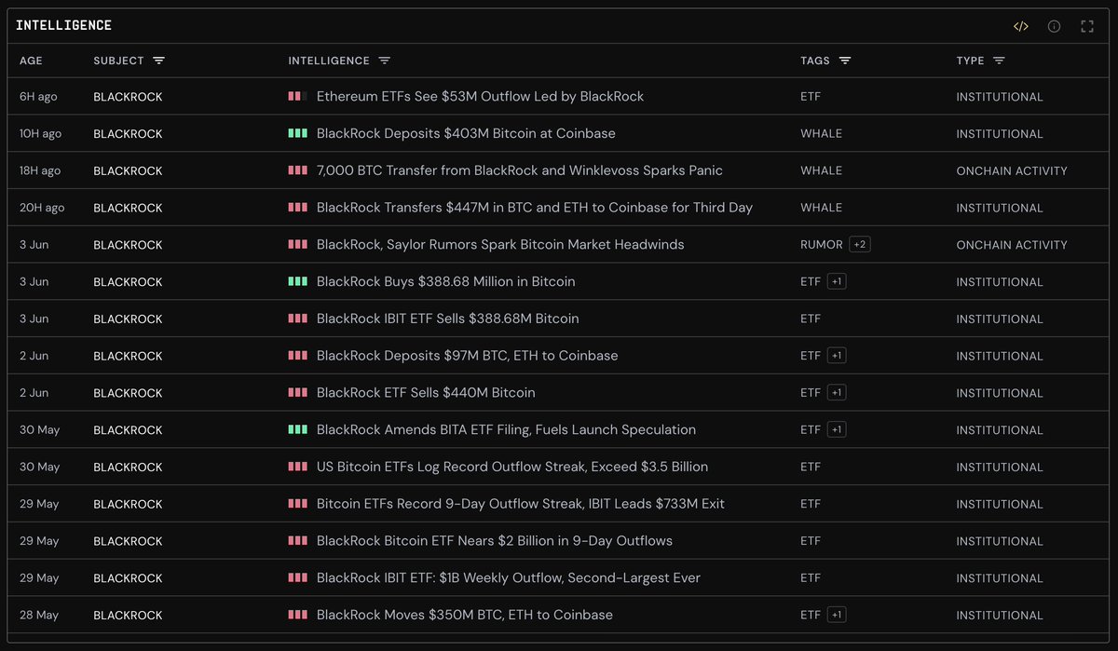Click ONCHAIN ACTIVITY type on 18H ago row
This screenshot has height=651, width=1118.
click(1012, 171)
